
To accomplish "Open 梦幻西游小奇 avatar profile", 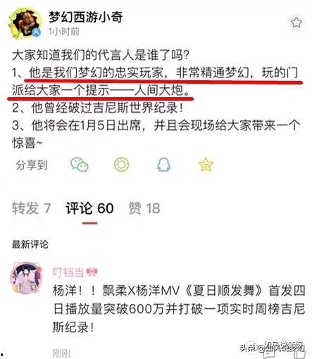I will point(25,23).
